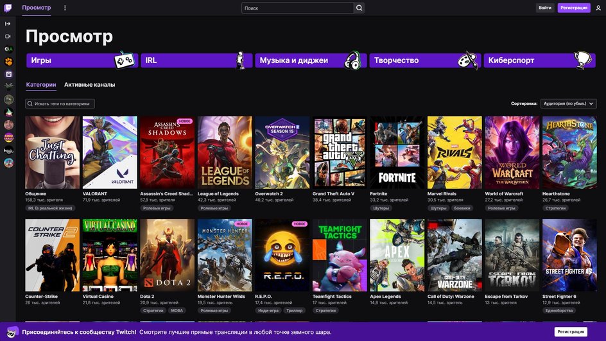The image size is (606, 341).
Task: Open League of Legends cover thumbnail
Action: click(x=225, y=152)
